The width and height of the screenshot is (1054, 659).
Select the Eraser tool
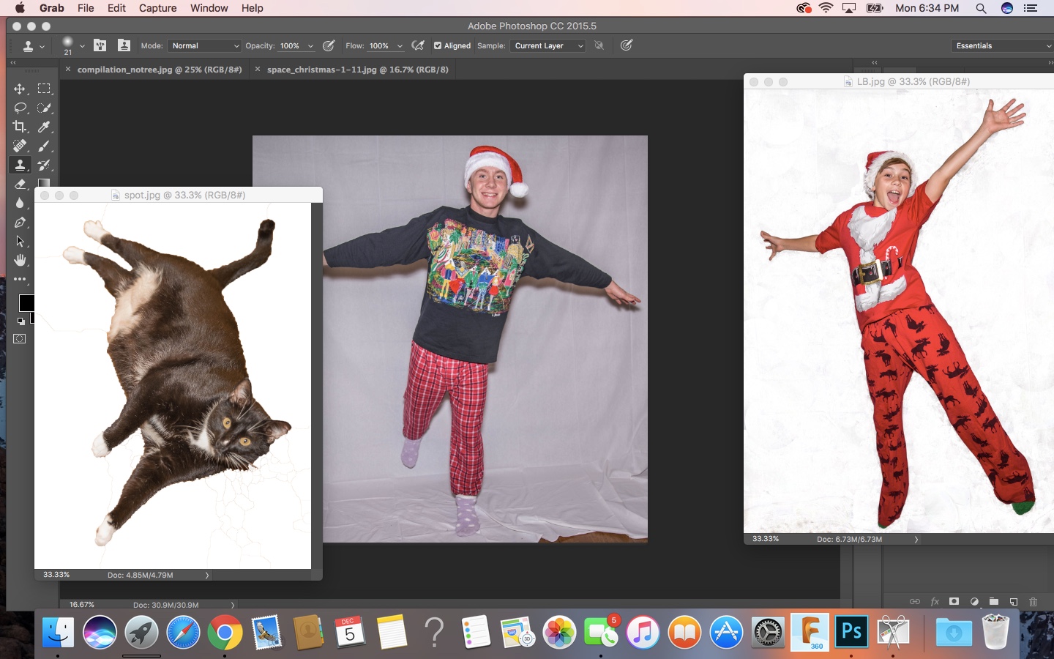pos(20,184)
